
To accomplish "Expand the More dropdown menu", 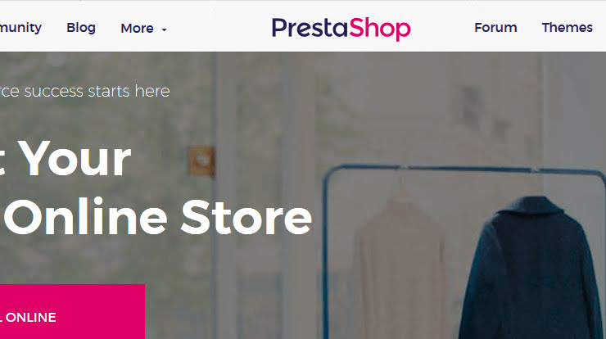I will pyautogui.click(x=143, y=28).
